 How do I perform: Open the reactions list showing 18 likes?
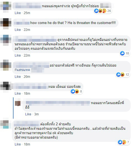(125, 53)
